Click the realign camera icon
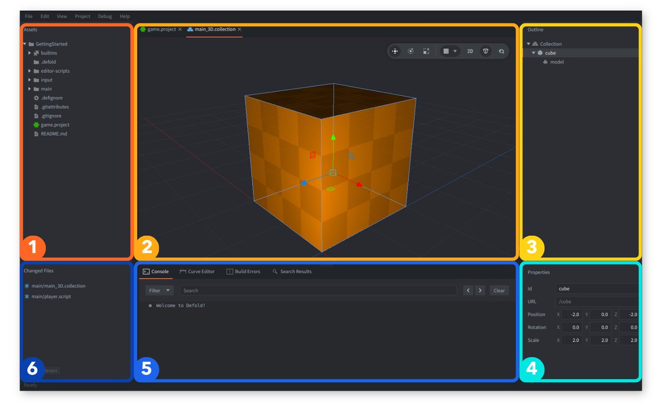This screenshot has height=406, width=666. [x=502, y=51]
